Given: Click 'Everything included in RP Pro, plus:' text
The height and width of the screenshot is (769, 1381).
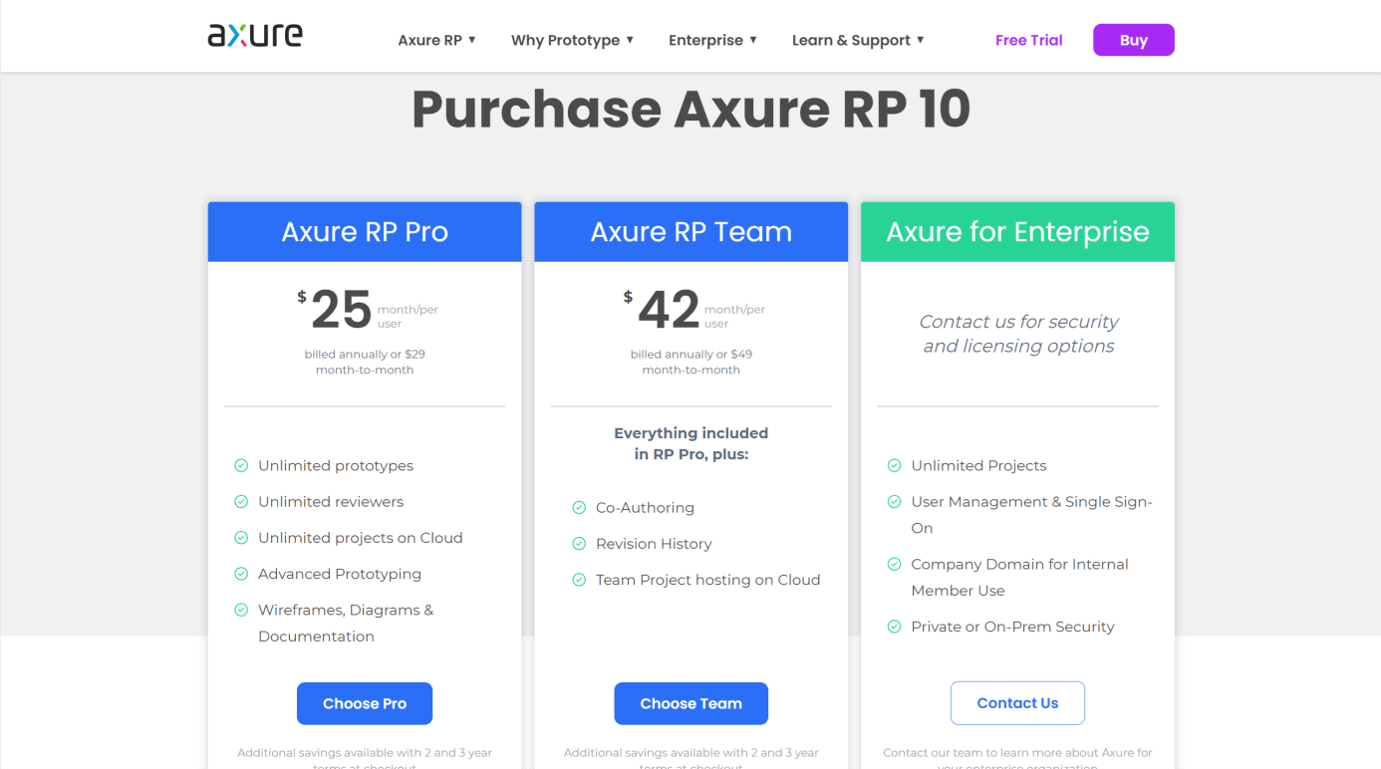Looking at the screenshot, I should (x=690, y=443).
